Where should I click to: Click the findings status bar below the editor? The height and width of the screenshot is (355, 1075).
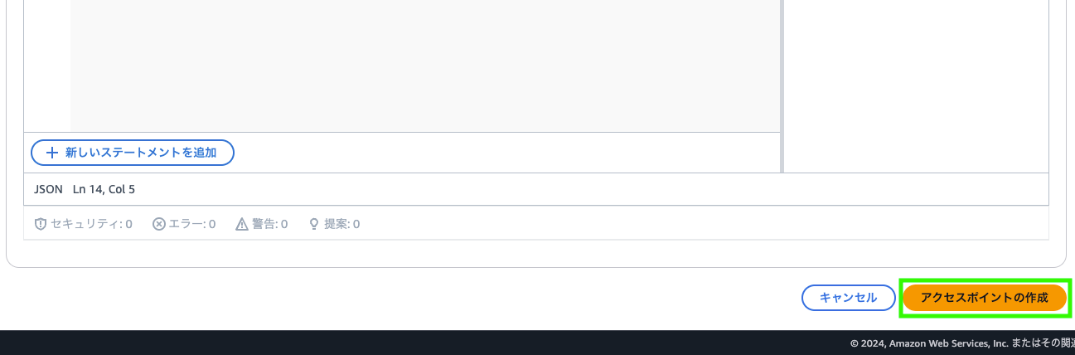tap(536, 224)
